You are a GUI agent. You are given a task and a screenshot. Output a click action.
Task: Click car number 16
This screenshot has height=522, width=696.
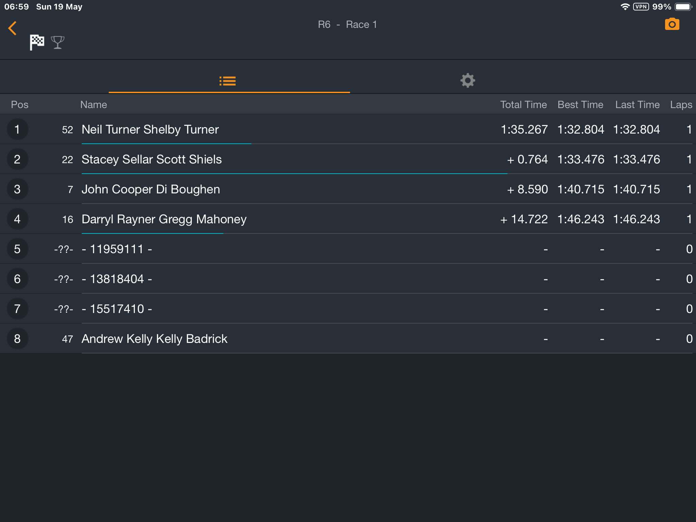coord(68,219)
